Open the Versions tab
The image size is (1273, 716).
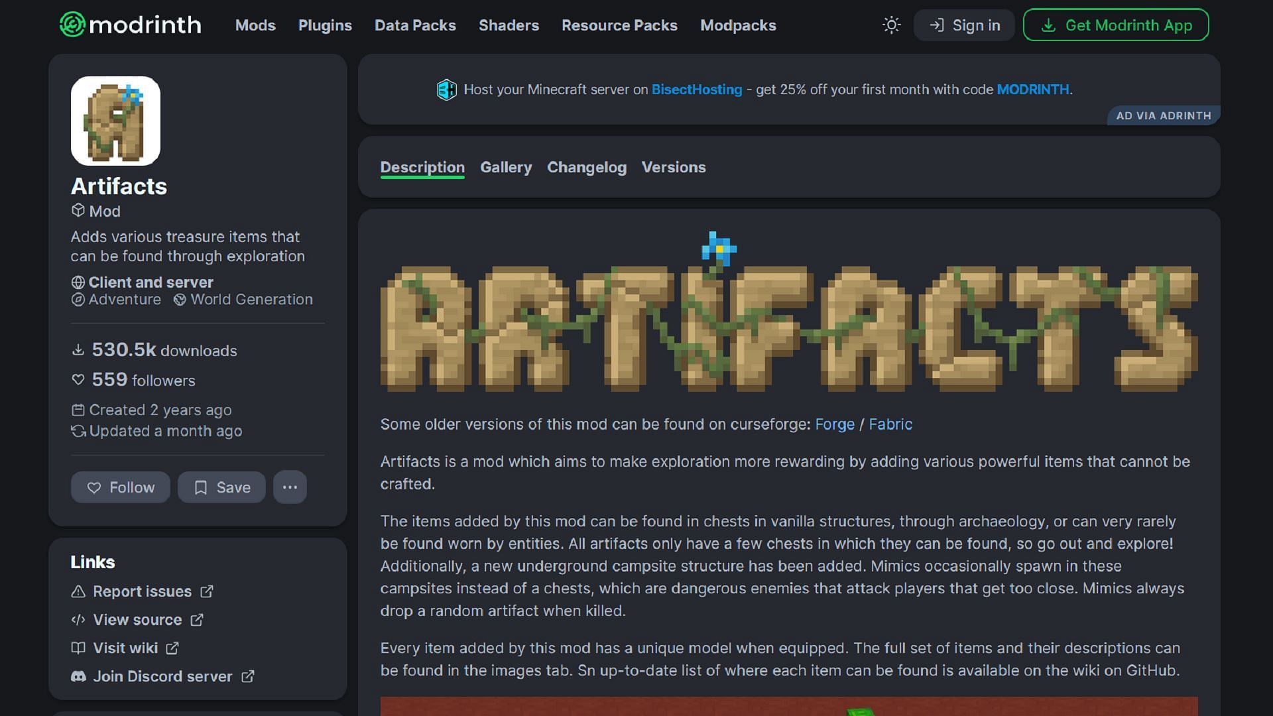[x=673, y=167]
